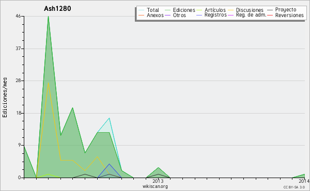Screen dimensions: 310x191
Task: Select the Registros legend entry
Action: (215, 15)
